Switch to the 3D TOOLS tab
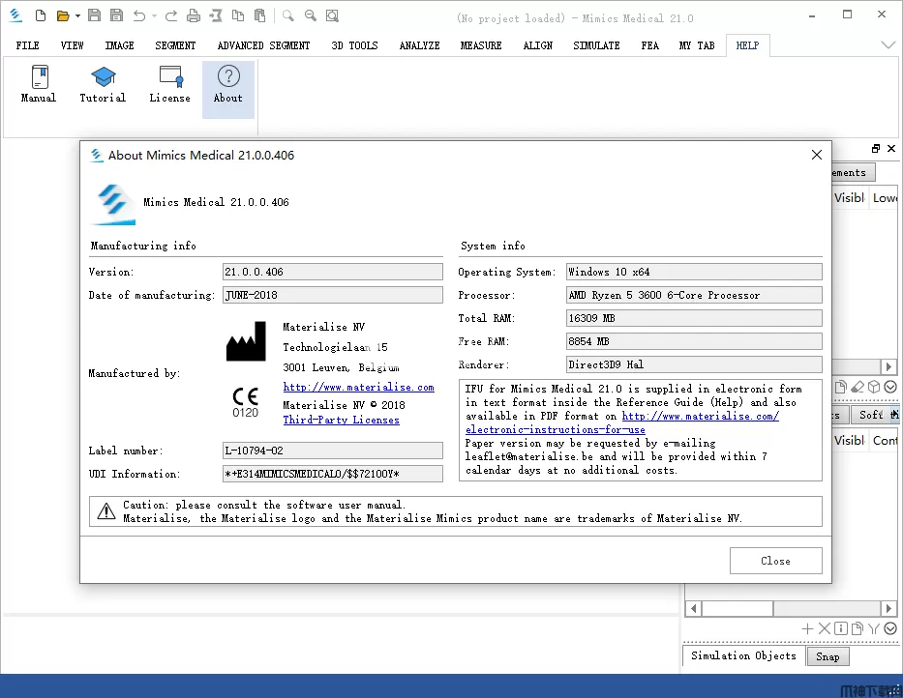 354,45
